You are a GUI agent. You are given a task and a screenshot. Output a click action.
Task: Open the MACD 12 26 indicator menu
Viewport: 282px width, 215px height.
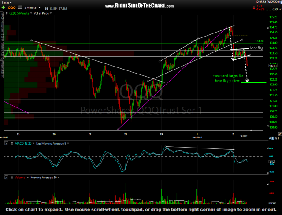point(24,143)
